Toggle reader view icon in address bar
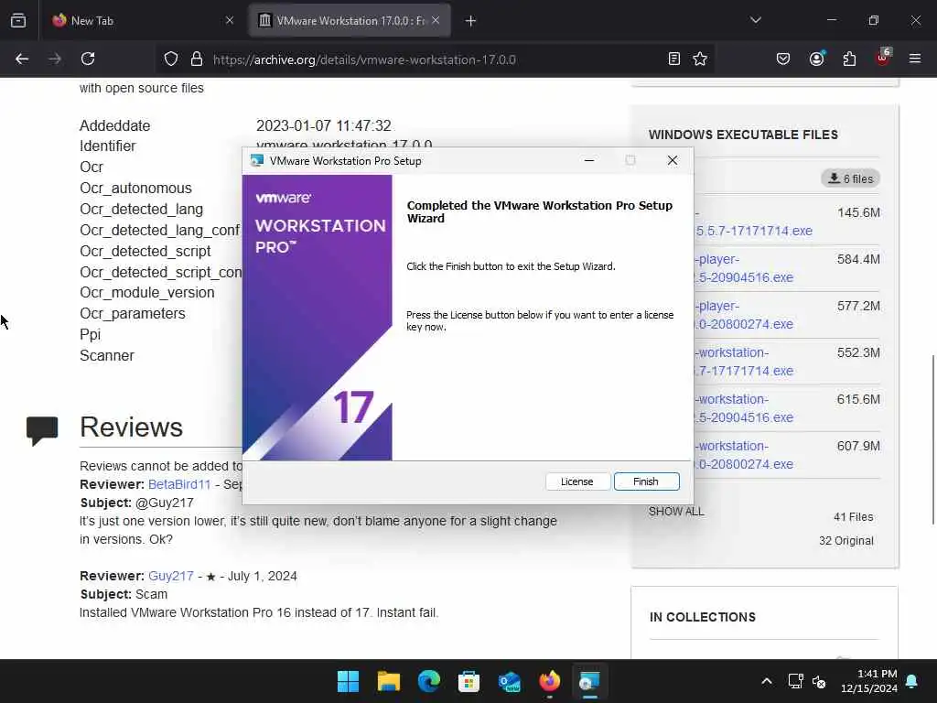This screenshot has width=937, height=703. point(673,59)
